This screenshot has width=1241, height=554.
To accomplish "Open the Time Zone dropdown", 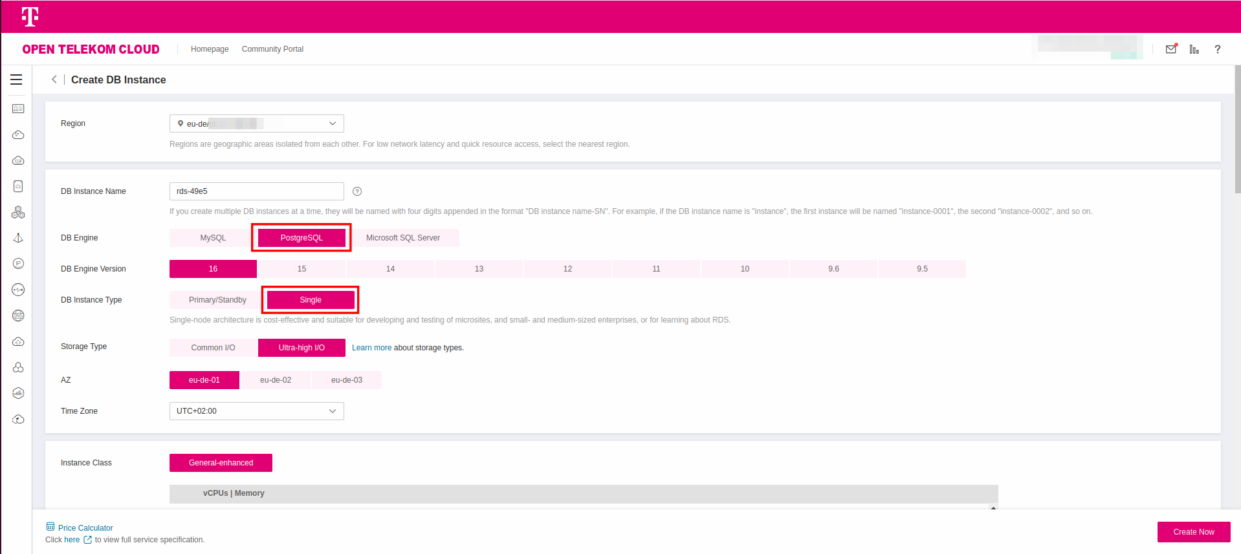I will point(256,411).
